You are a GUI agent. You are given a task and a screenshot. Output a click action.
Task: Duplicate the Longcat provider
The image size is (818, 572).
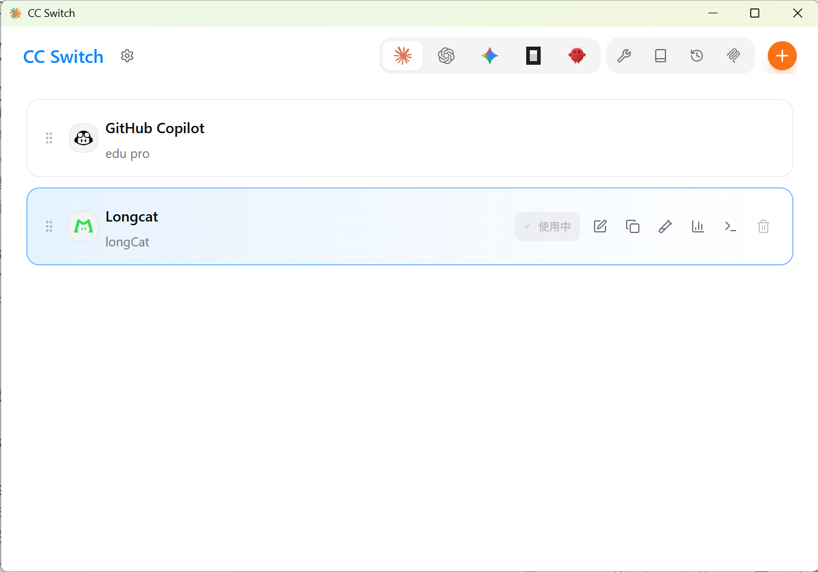click(x=633, y=226)
